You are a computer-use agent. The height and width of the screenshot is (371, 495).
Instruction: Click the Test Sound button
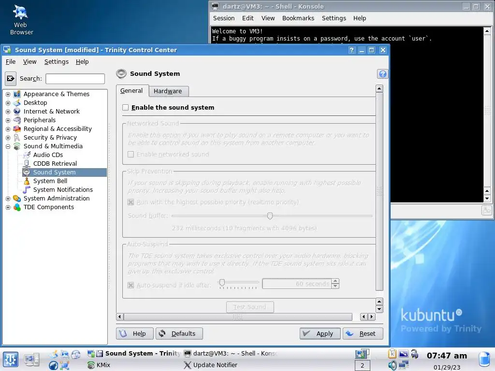coord(250,307)
